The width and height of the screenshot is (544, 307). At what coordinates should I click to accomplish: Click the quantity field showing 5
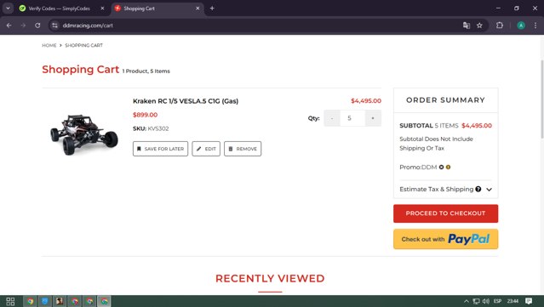click(x=352, y=118)
